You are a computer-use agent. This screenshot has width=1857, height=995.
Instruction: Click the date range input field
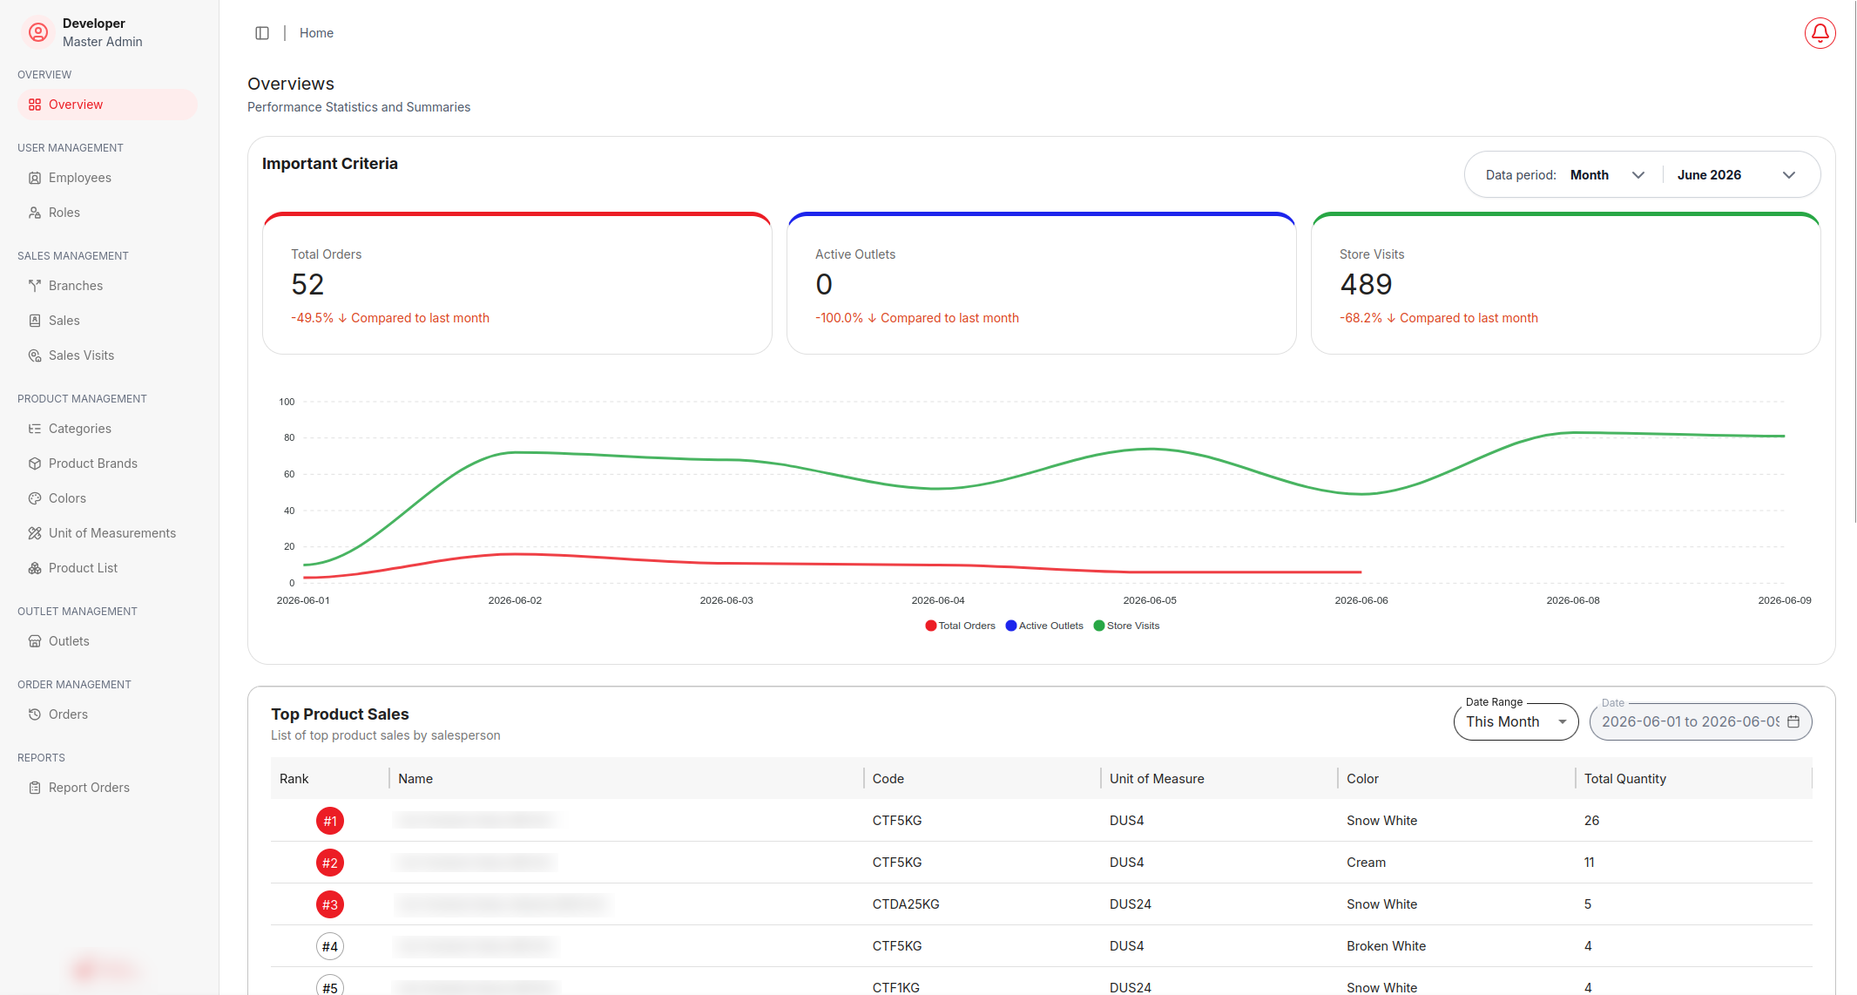(x=1700, y=721)
